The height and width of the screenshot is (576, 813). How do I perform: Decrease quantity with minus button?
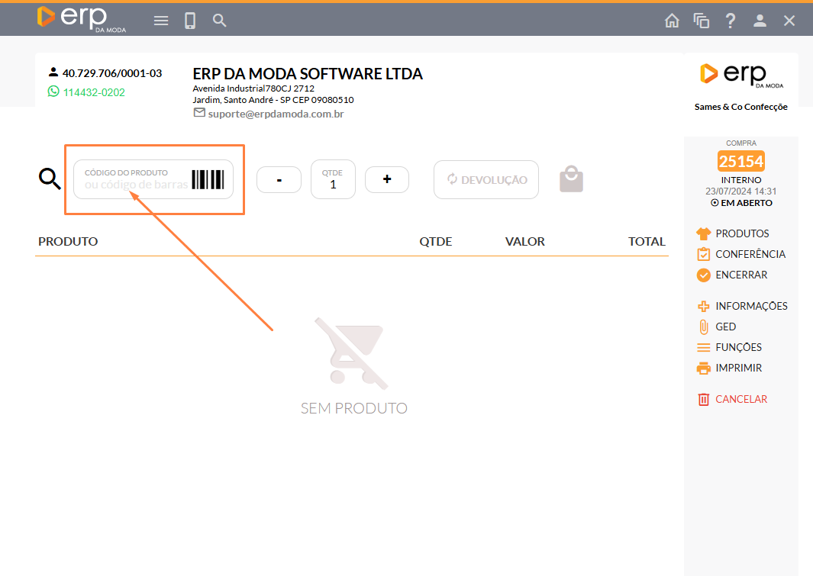[279, 179]
